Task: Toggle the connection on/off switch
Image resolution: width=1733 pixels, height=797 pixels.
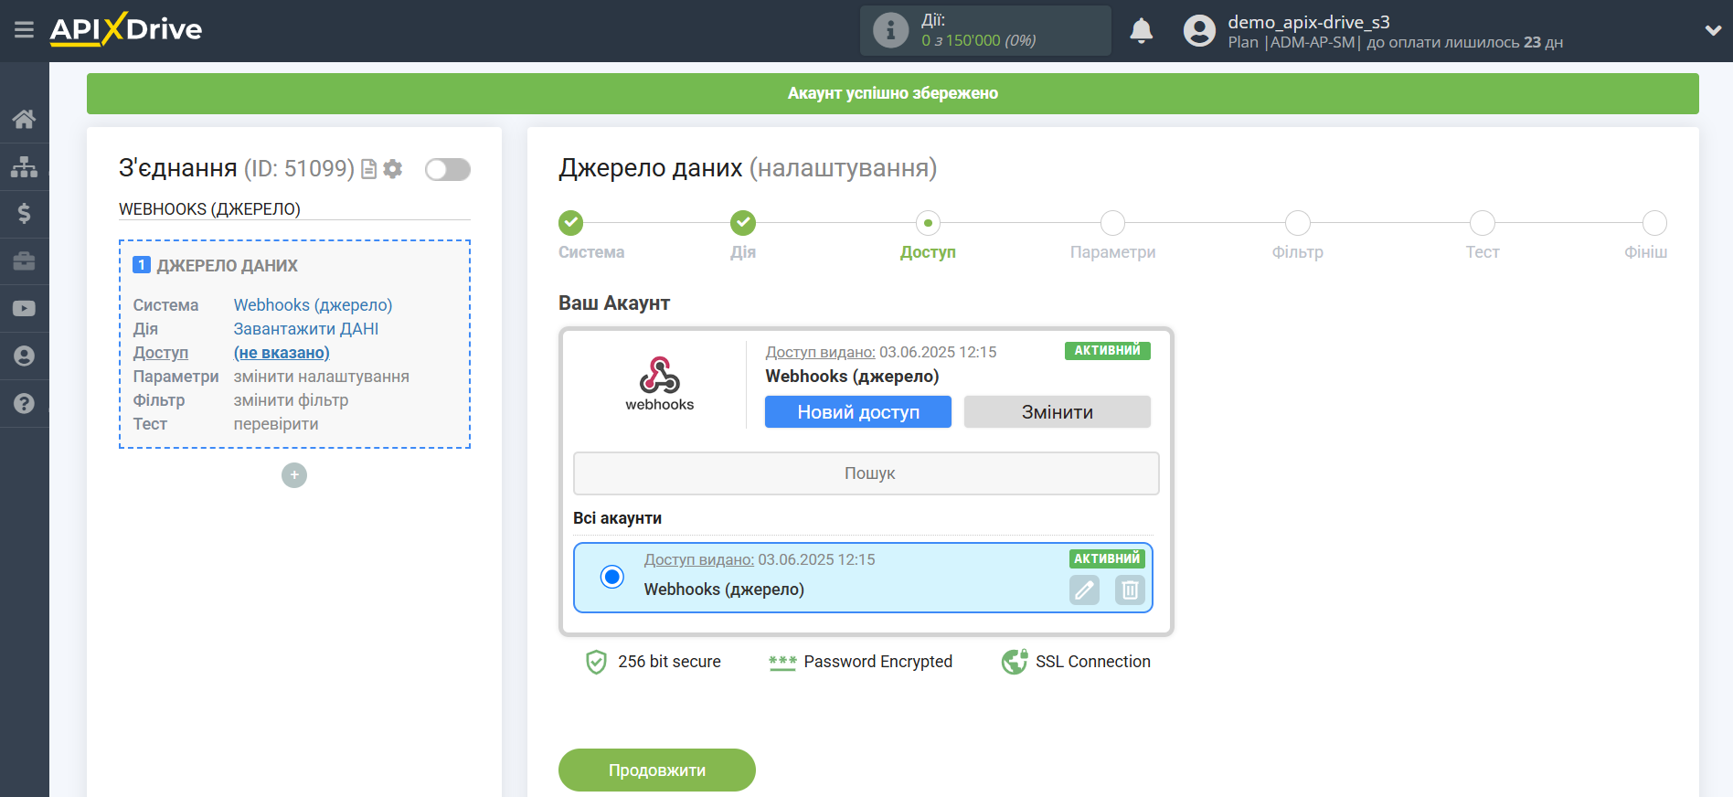Action: click(448, 169)
